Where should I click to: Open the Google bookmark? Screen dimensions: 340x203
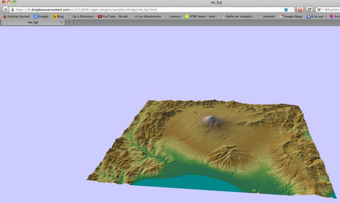41,17
